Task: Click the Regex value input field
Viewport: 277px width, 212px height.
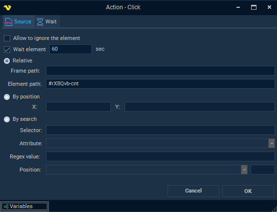Action: [160, 156]
